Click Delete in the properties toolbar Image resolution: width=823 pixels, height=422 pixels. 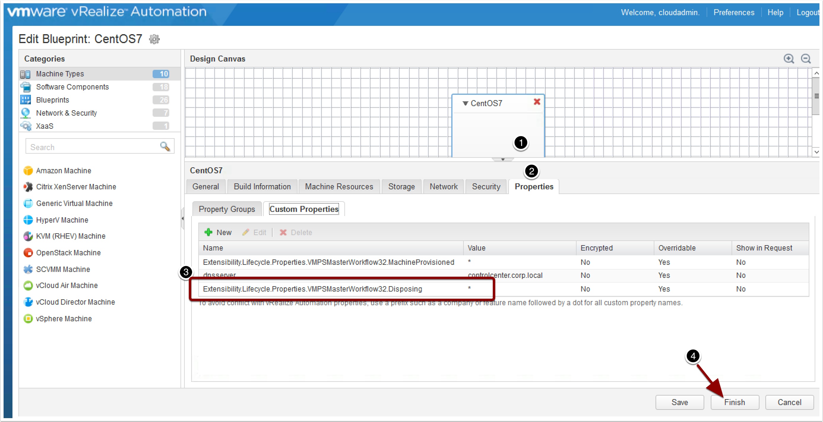point(296,232)
